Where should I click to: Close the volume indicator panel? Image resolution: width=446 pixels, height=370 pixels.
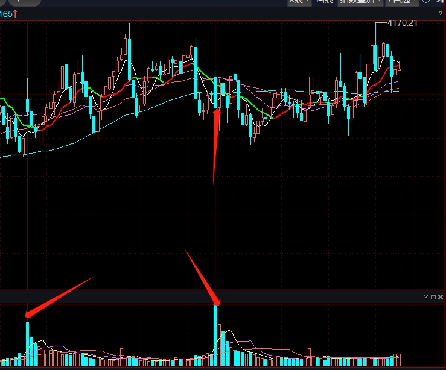coord(441,297)
